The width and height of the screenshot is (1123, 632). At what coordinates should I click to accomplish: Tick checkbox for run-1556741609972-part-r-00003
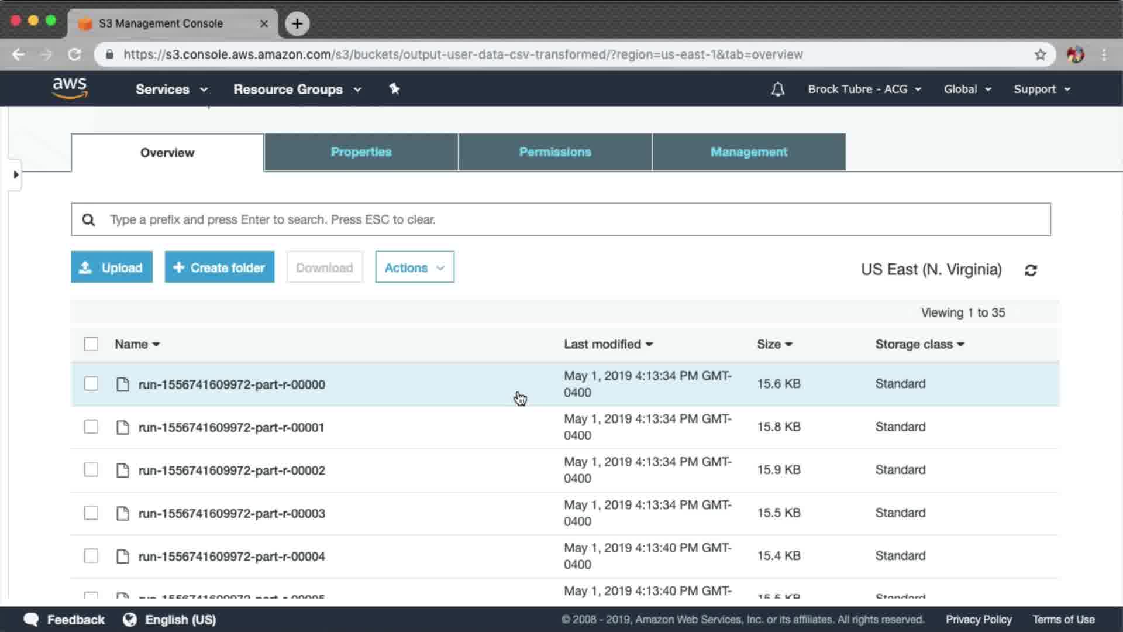[91, 513]
